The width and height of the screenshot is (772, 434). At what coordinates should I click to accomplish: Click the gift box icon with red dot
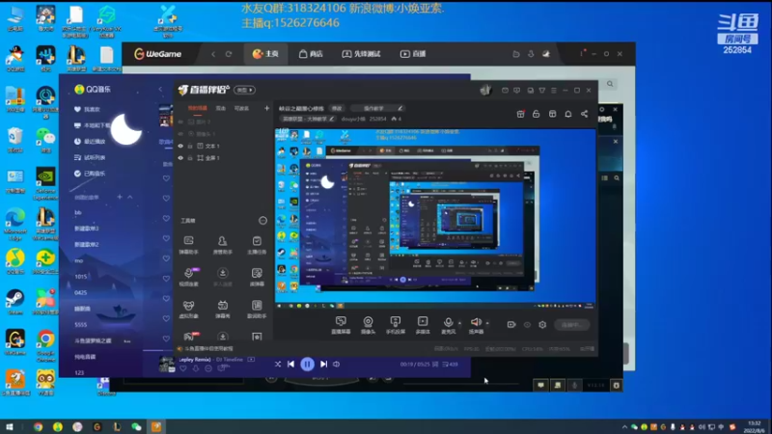coord(520,114)
